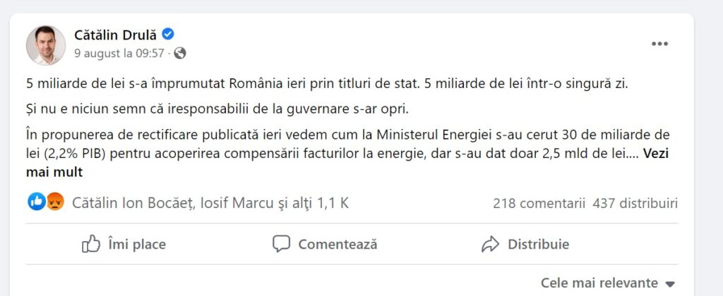Like the post with Îmi place
The width and height of the screenshot is (723, 296).
click(x=124, y=244)
